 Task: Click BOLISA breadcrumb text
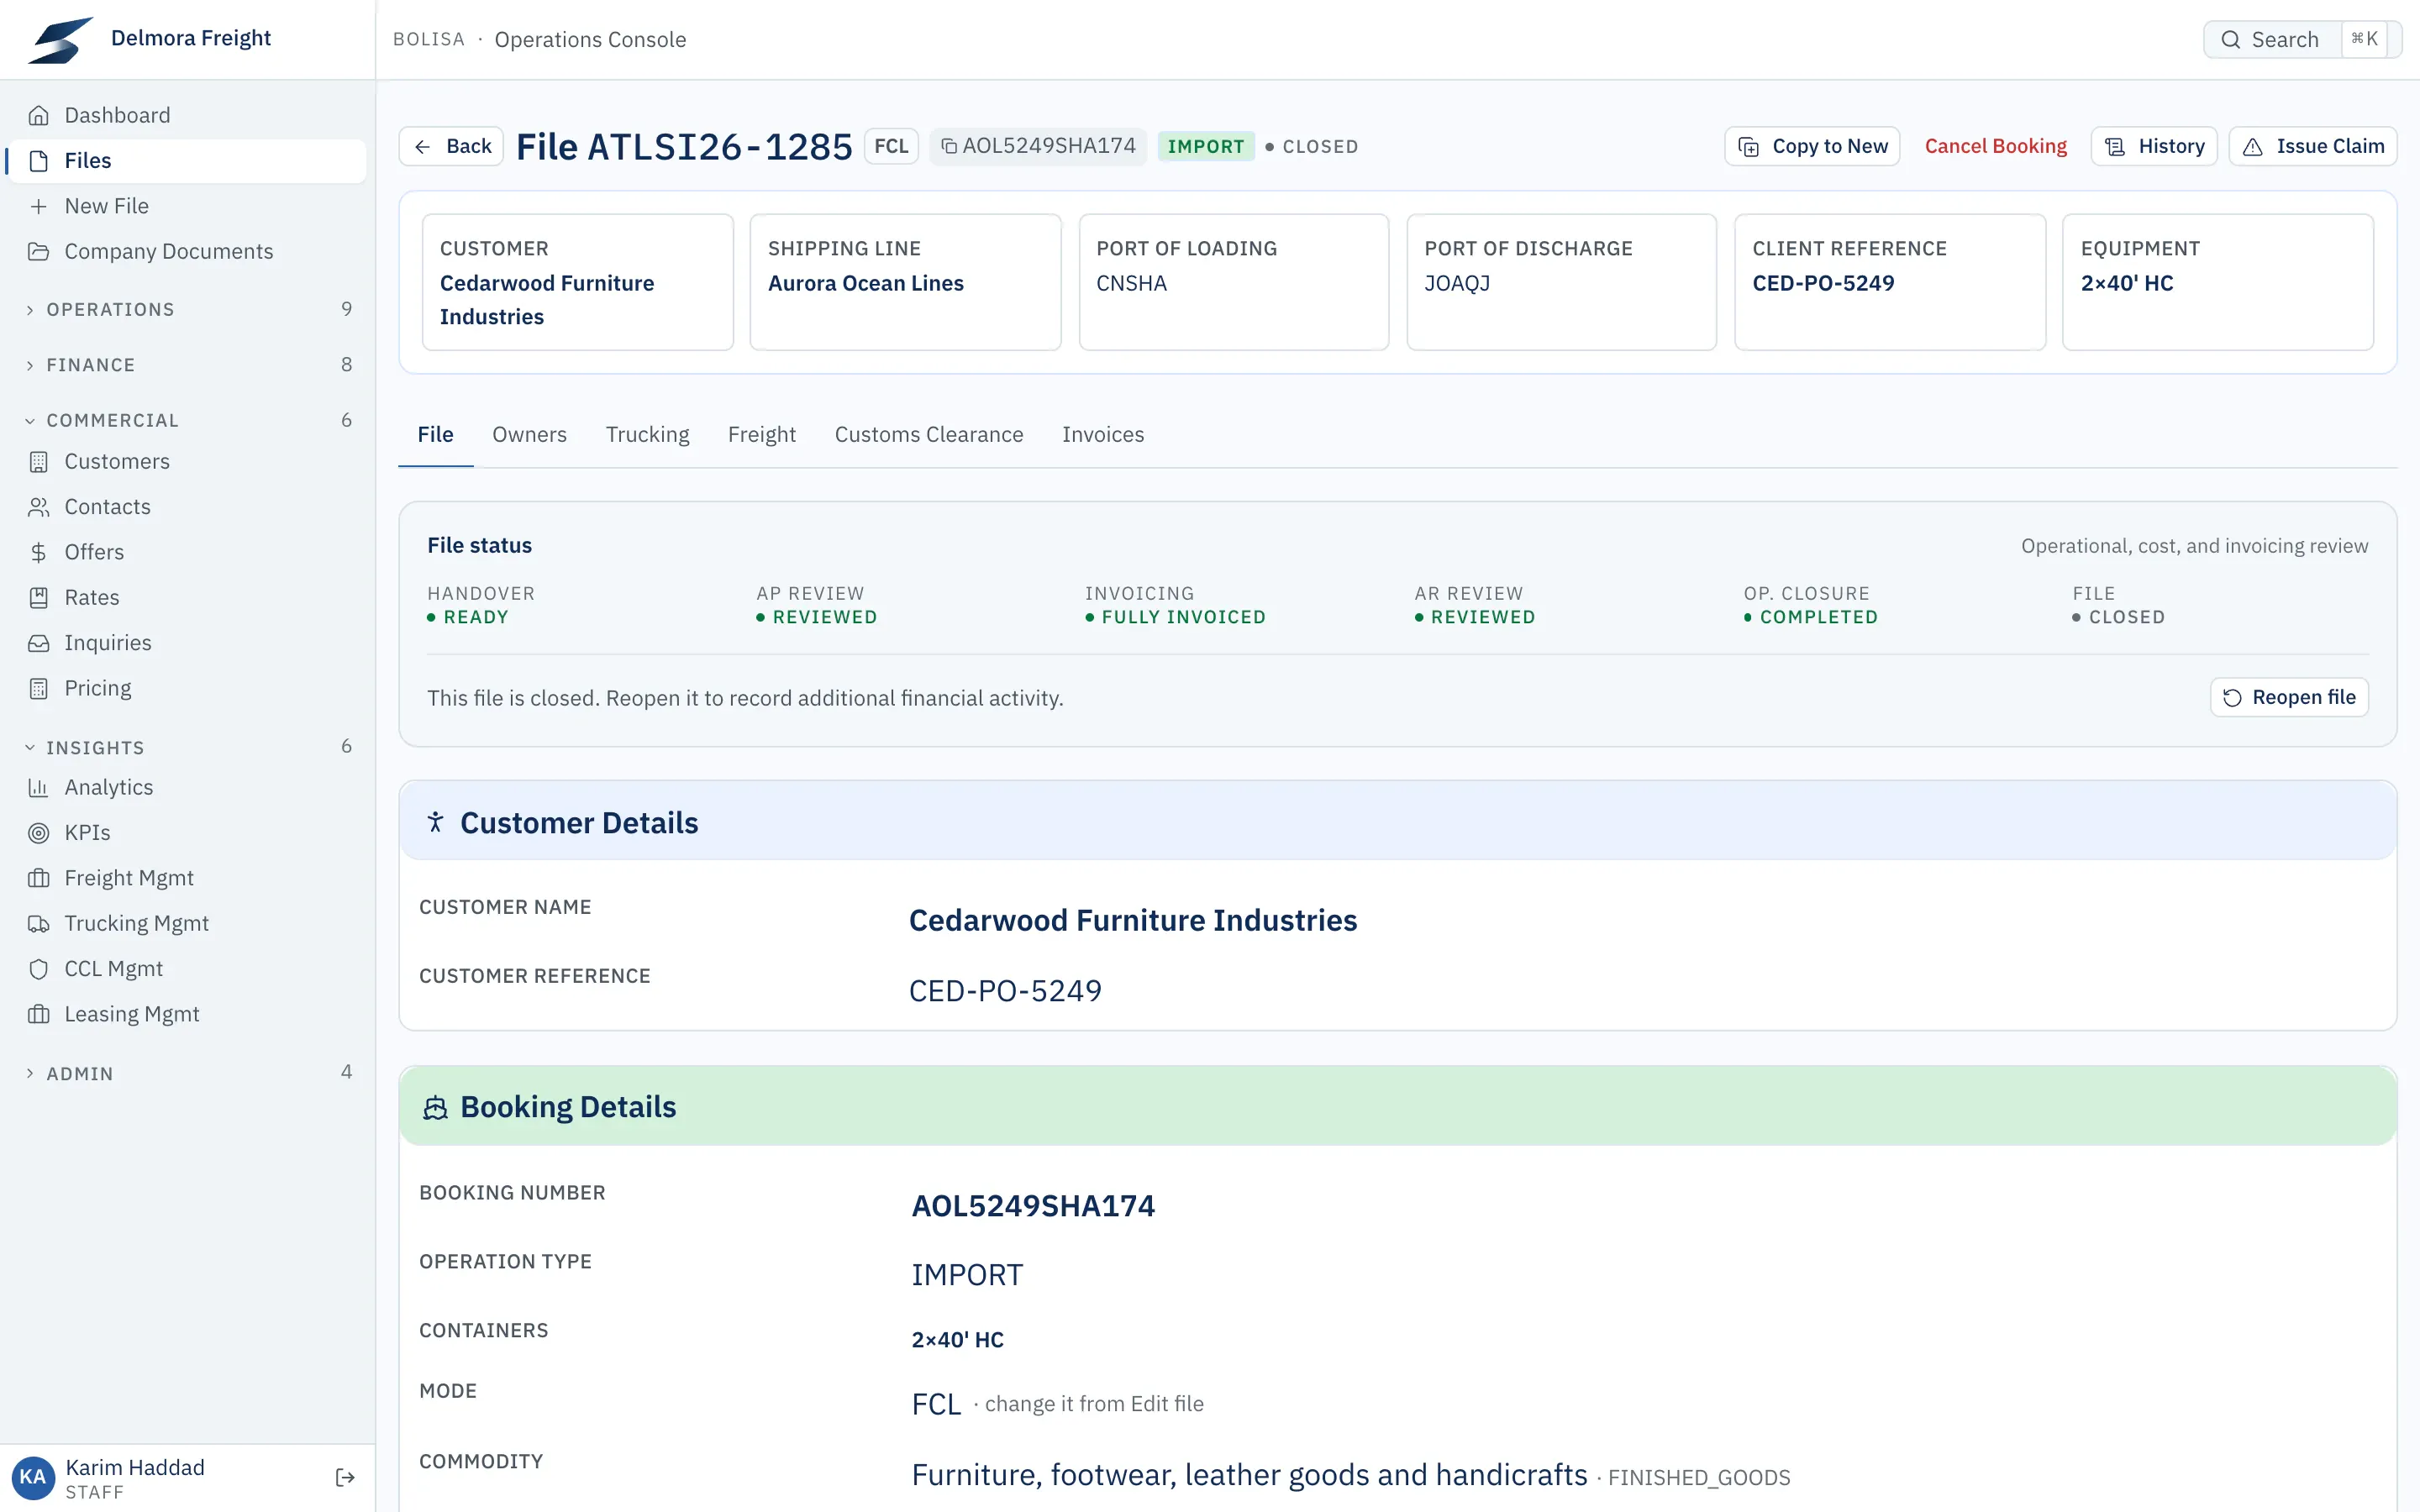tap(429, 40)
